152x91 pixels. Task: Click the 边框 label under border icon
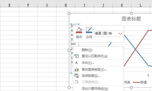point(89,37)
